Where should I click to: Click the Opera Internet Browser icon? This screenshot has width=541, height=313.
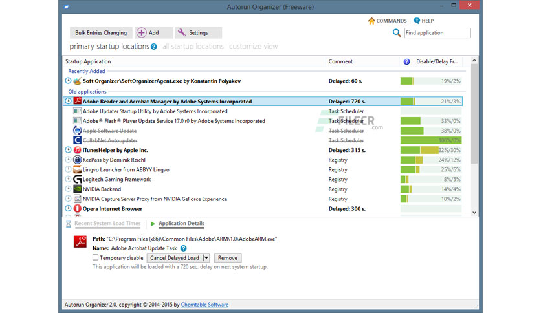(x=77, y=208)
